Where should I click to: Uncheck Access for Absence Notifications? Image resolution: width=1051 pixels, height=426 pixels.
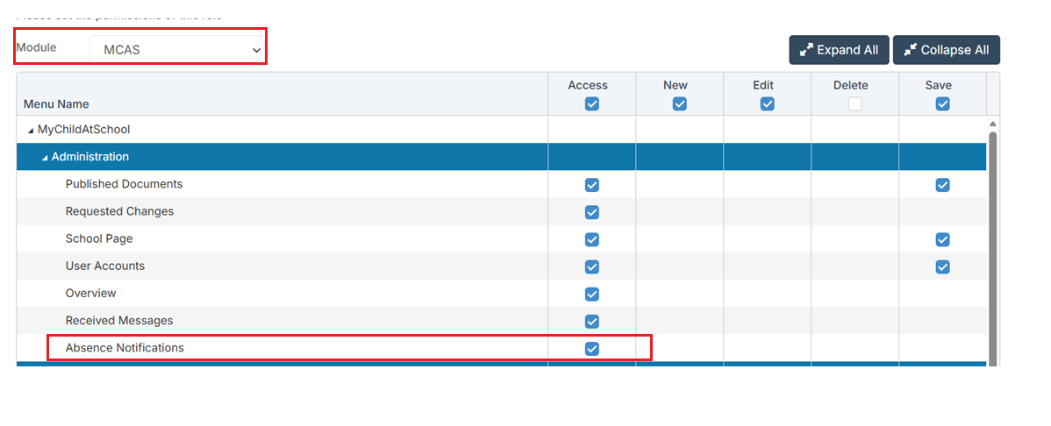click(x=591, y=348)
